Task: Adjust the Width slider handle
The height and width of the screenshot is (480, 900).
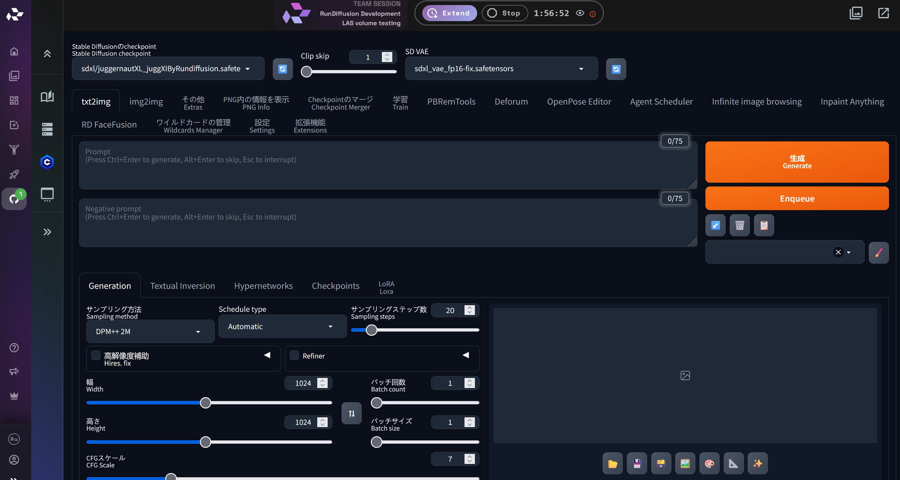Action: (205, 403)
